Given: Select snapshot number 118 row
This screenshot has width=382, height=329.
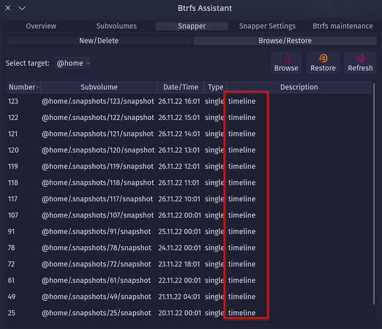Looking at the screenshot, I should tap(189, 183).
